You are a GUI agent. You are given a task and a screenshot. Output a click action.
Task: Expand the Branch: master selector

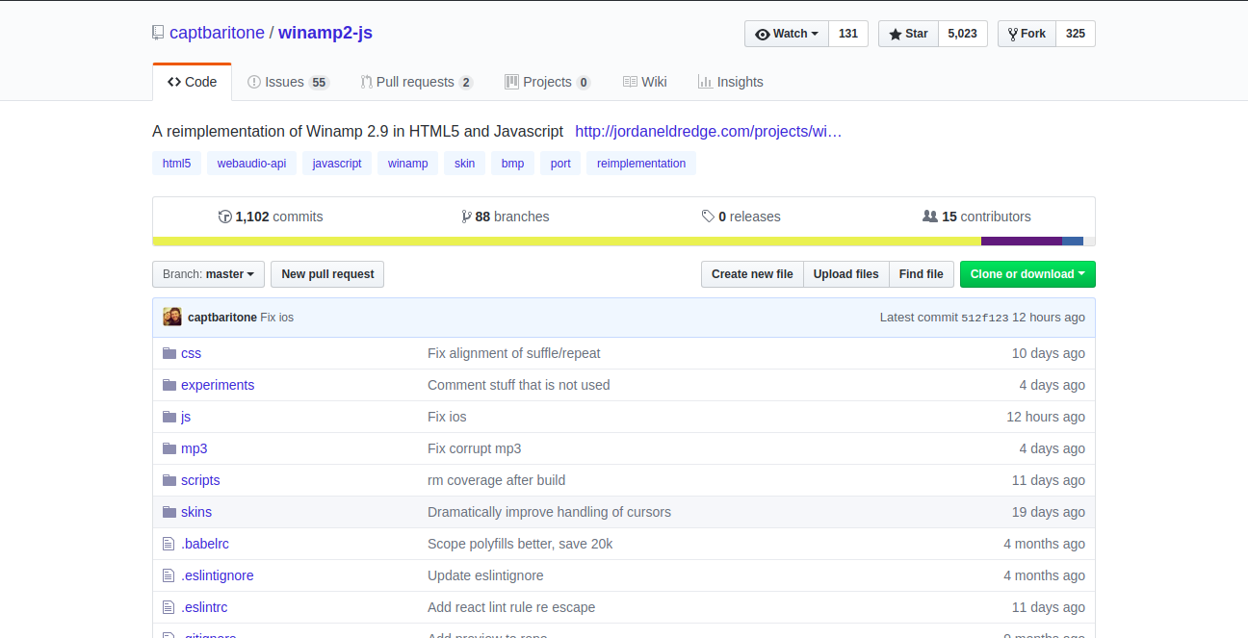[x=208, y=274]
